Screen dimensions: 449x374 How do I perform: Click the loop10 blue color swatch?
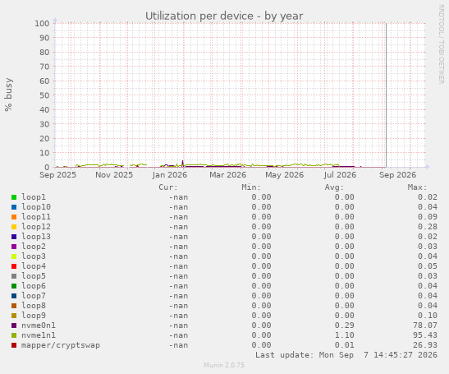[x=14, y=207]
